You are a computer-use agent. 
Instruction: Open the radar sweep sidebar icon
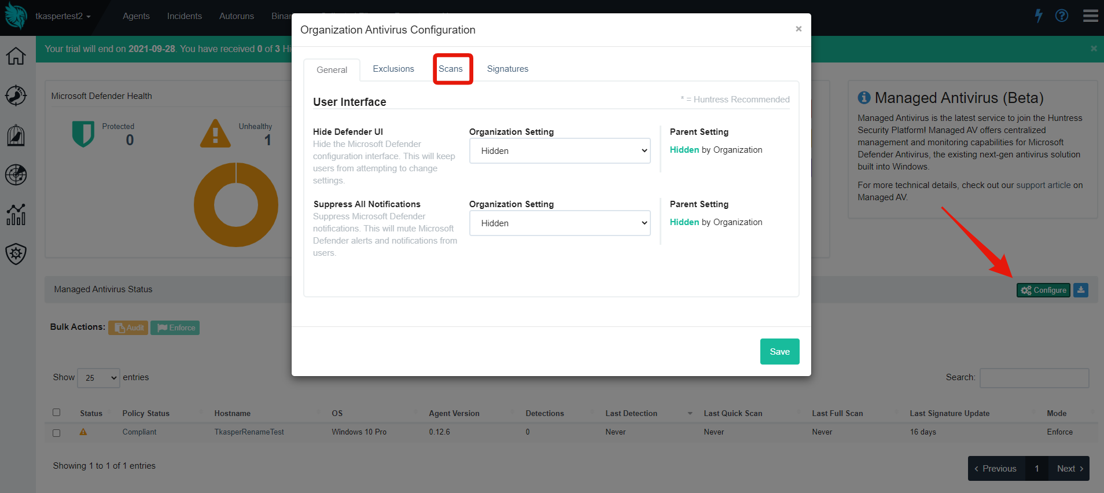point(16,175)
